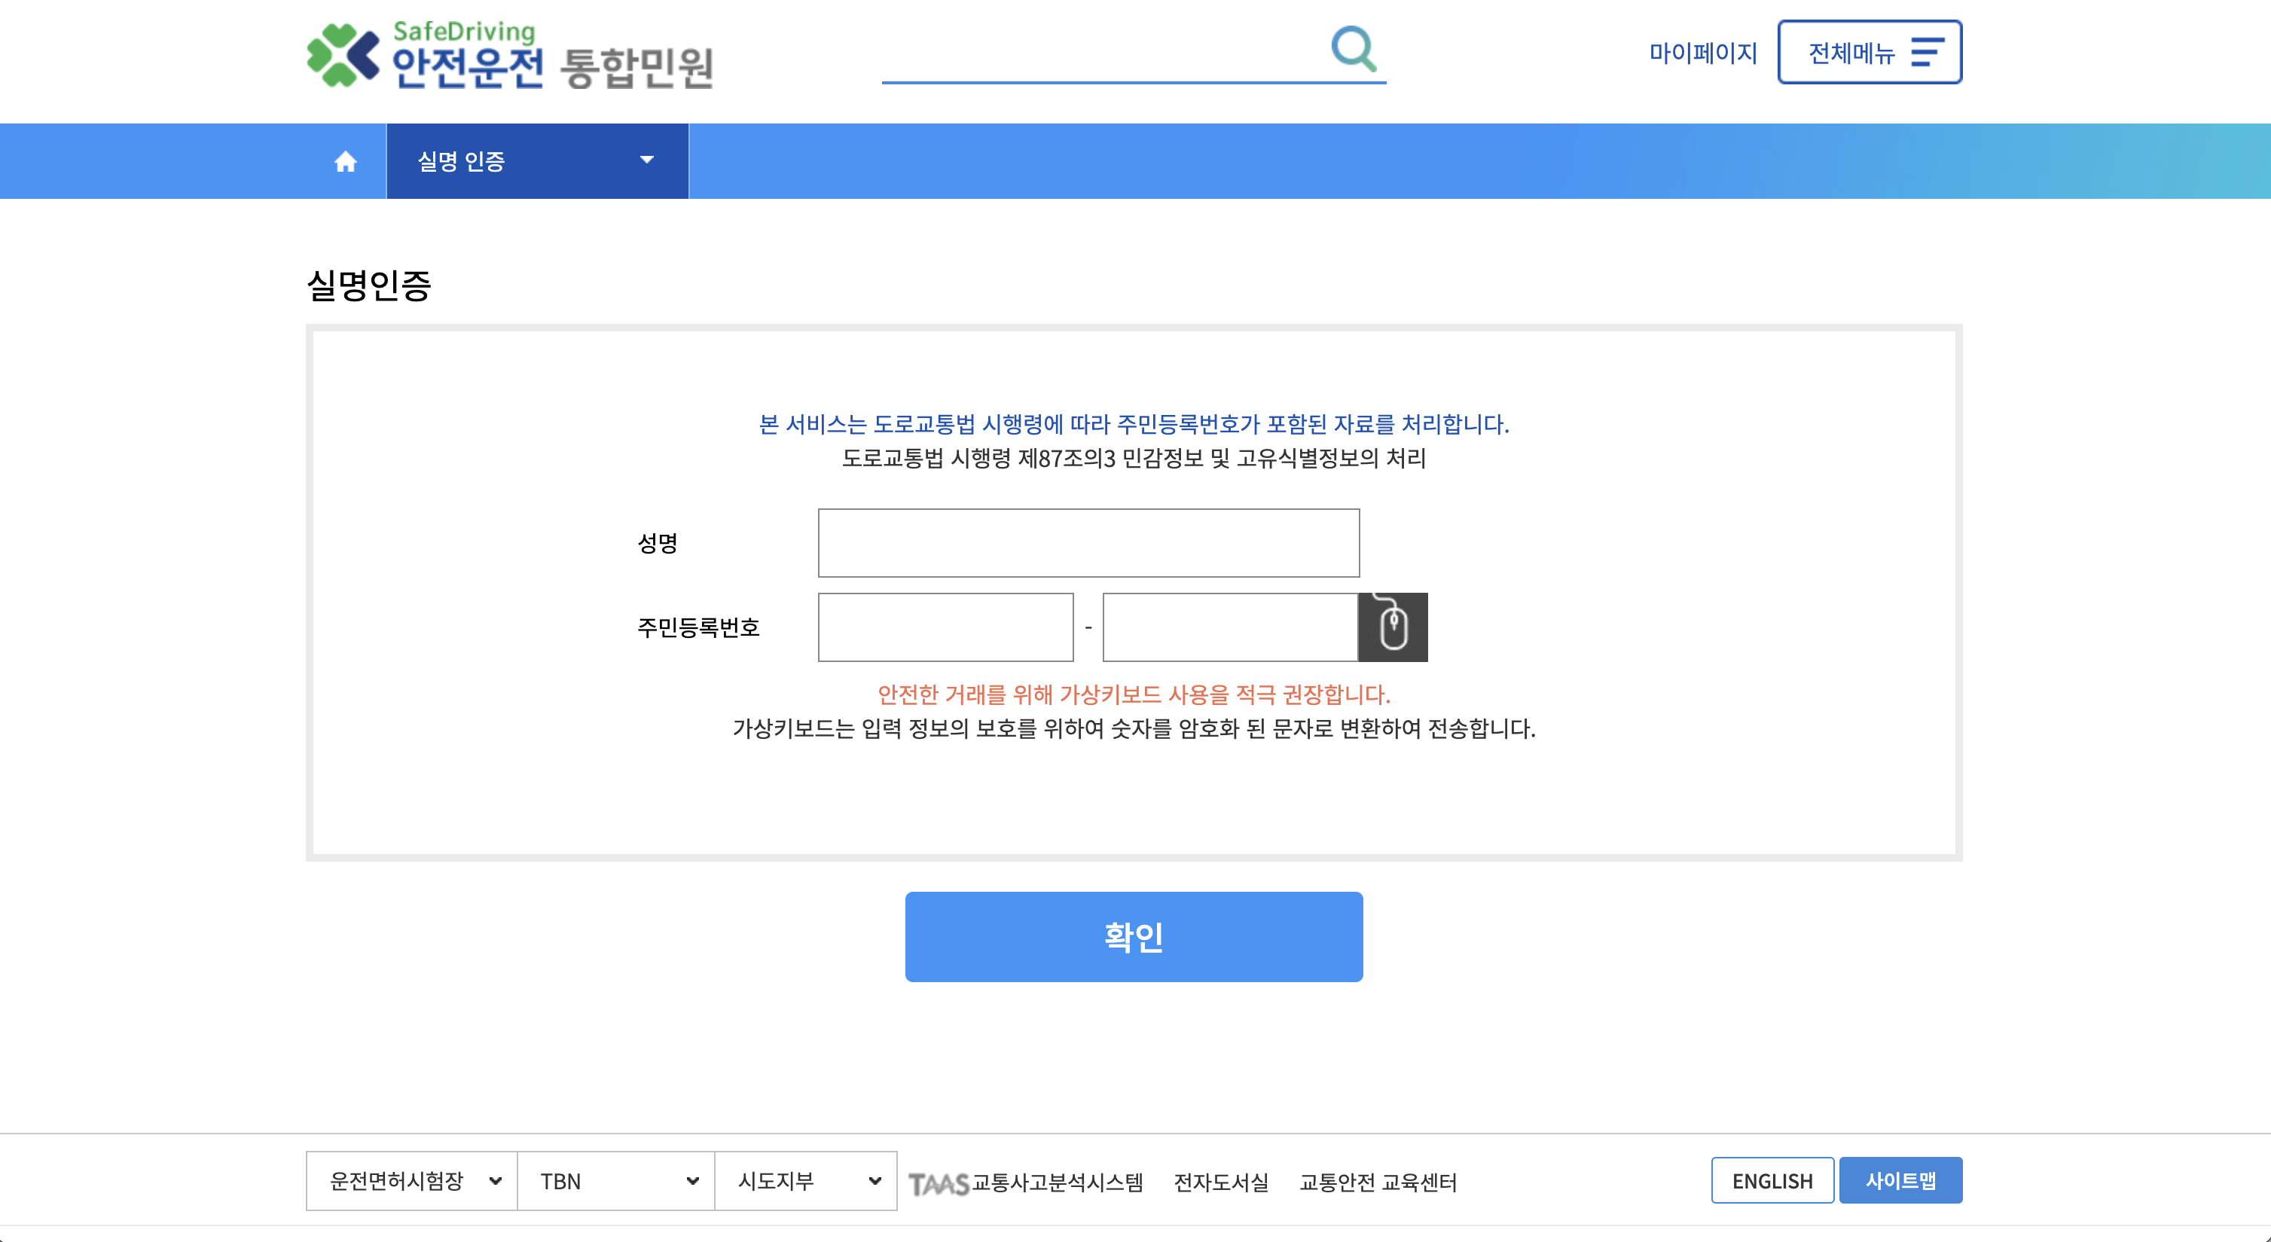The height and width of the screenshot is (1242, 2271).
Task: Click the magnifier search icon
Action: pos(1354,47)
